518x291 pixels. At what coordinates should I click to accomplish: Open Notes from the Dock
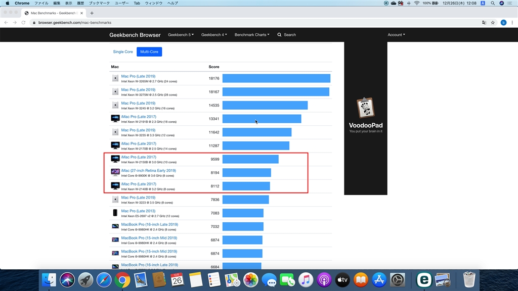196,280
